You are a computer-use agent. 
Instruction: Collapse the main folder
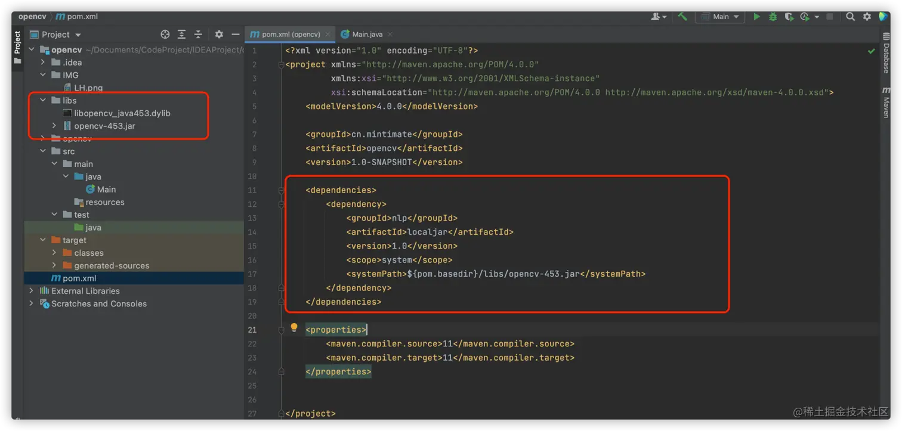pos(54,164)
